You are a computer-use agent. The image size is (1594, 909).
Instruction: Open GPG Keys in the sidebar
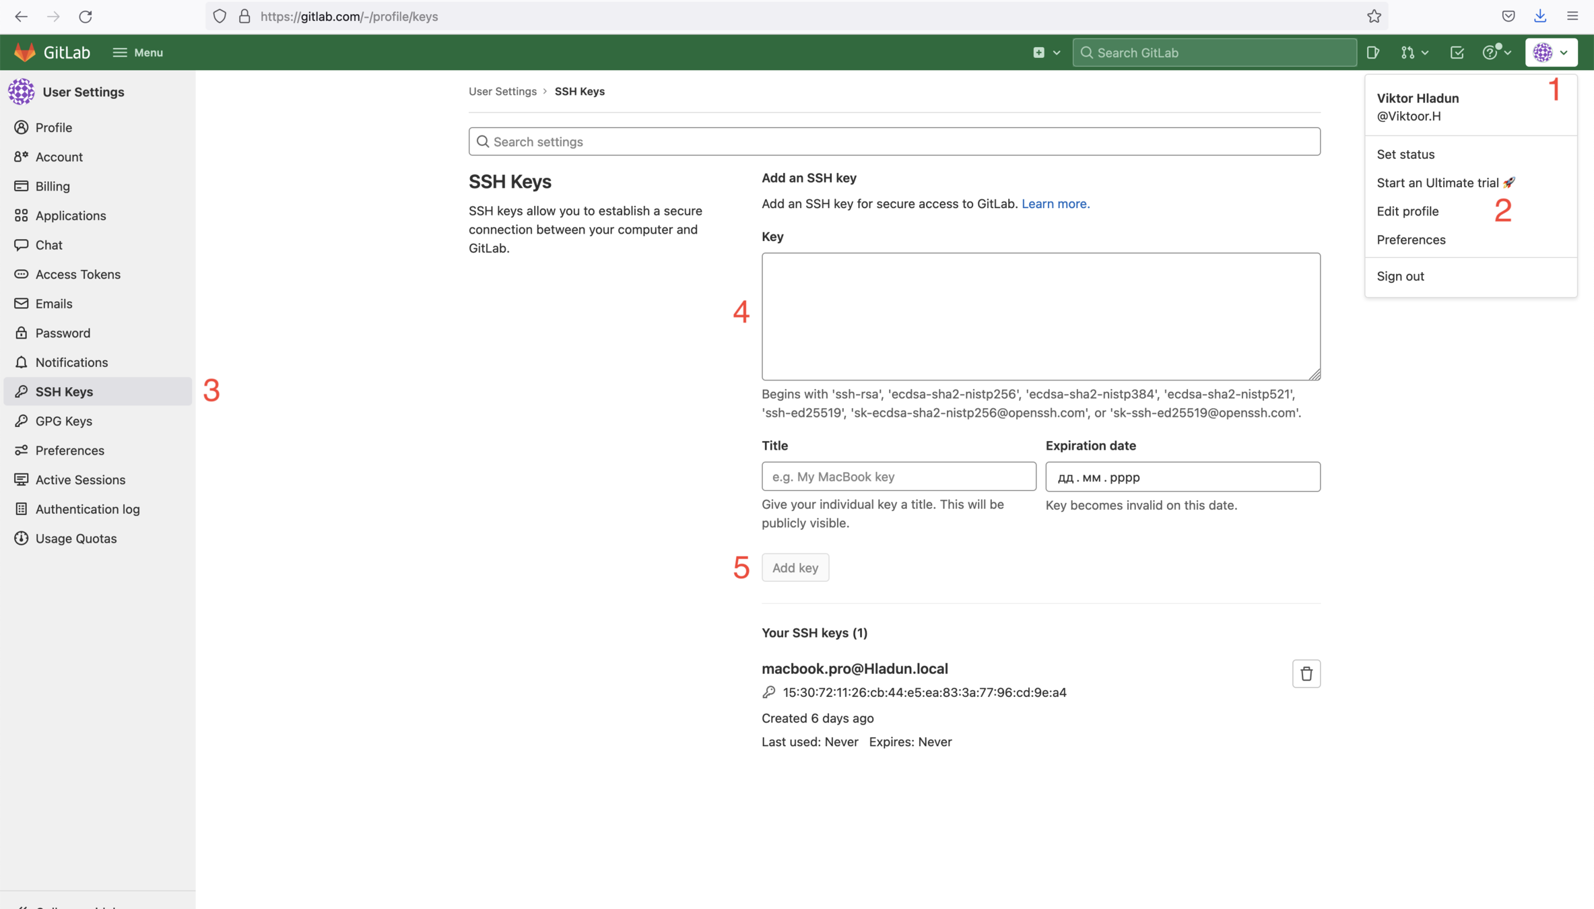[63, 421]
